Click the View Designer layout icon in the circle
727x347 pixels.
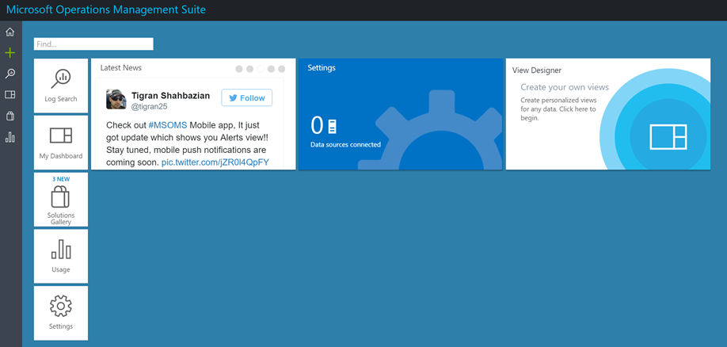coord(668,136)
